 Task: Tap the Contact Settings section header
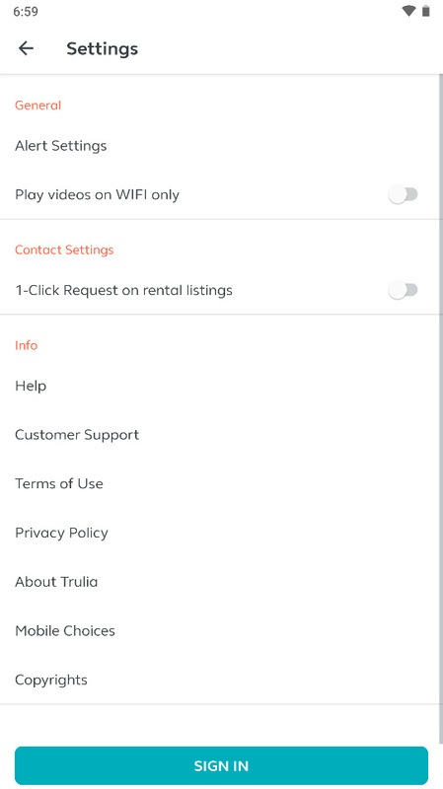[x=64, y=250]
